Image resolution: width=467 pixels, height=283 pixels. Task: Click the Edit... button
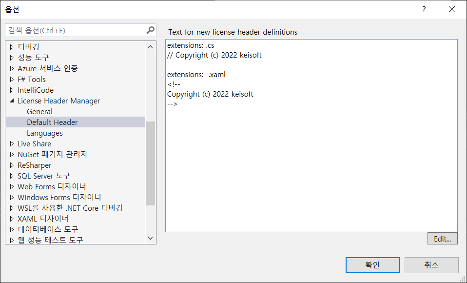pos(442,239)
